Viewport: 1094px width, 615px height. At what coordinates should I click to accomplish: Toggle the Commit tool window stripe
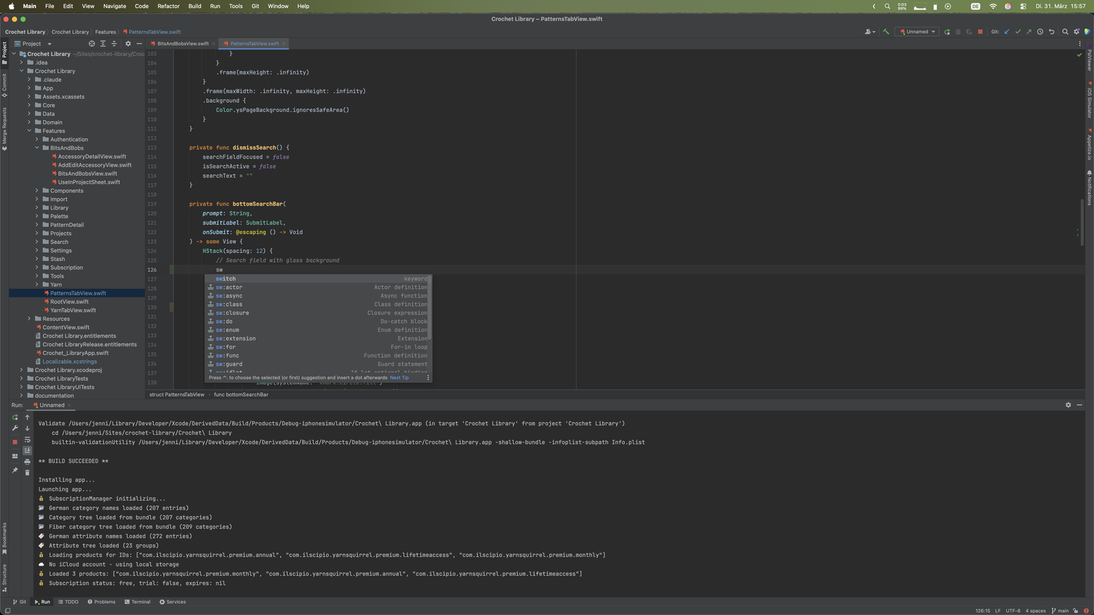4,86
